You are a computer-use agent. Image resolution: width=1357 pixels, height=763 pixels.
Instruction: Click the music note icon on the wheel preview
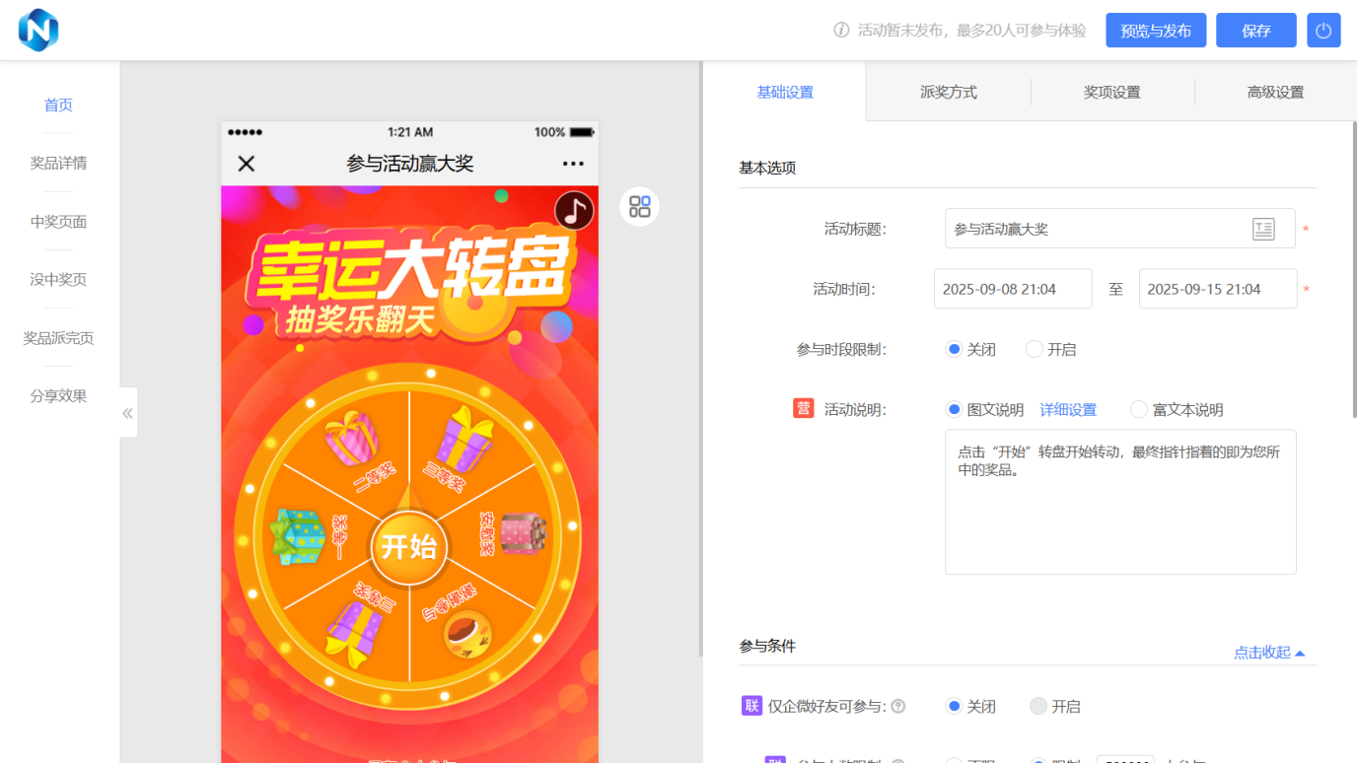point(574,211)
